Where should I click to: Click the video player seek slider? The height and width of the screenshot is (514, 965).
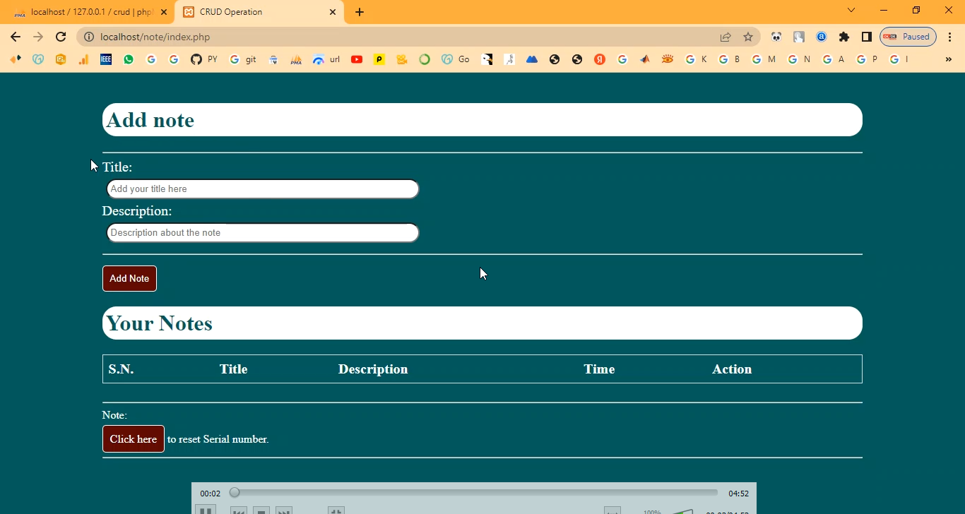coord(475,493)
